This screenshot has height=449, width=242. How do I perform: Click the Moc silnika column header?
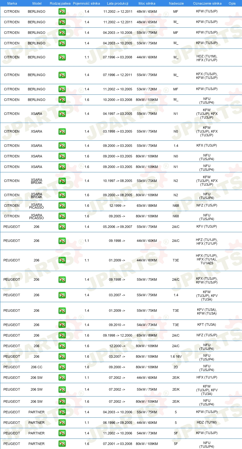[147, 3]
